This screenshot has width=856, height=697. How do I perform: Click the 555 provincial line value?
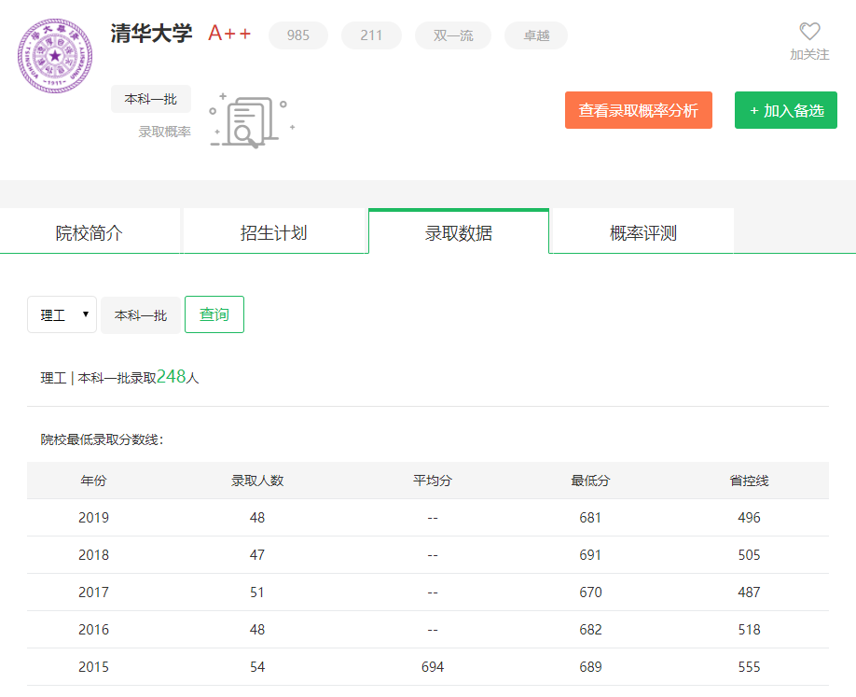coord(749,667)
